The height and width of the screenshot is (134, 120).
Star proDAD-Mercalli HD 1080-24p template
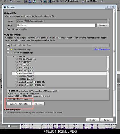tap(17, 82)
